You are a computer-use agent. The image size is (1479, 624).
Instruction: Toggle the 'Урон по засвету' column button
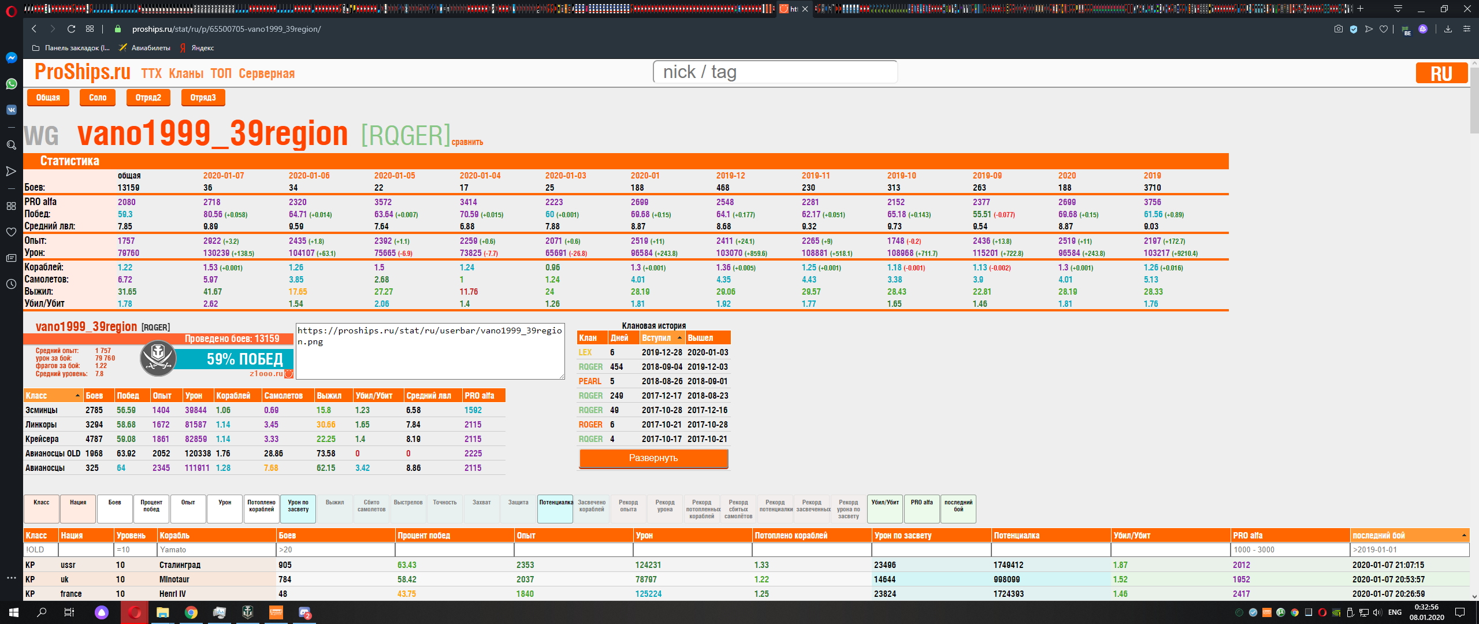click(298, 508)
